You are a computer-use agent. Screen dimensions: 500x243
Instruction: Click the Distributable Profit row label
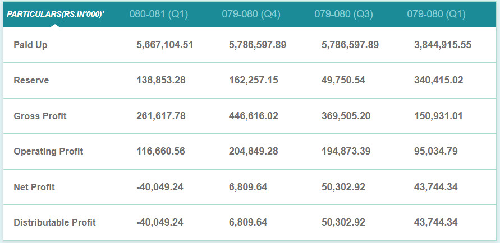tap(54, 222)
